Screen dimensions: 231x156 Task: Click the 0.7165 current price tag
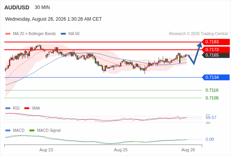(x=216, y=55)
